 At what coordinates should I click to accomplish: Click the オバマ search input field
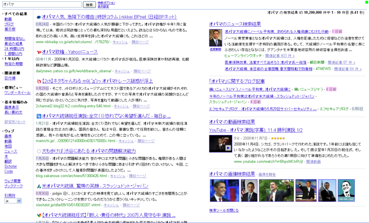(x=42, y=5)
